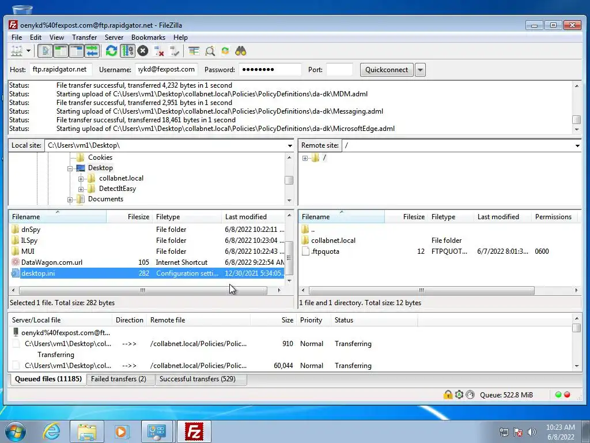
Task: Click the Port input field
Action: pyautogui.click(x=340, y=69)
